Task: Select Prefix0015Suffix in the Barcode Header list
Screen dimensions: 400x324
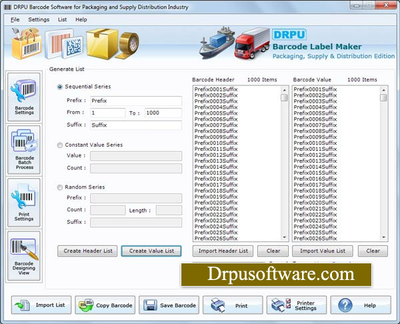Action: 216,173
